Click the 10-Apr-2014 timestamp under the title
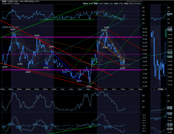The width and height of the screenshot is (174, 134). click(x=11, y=3)
